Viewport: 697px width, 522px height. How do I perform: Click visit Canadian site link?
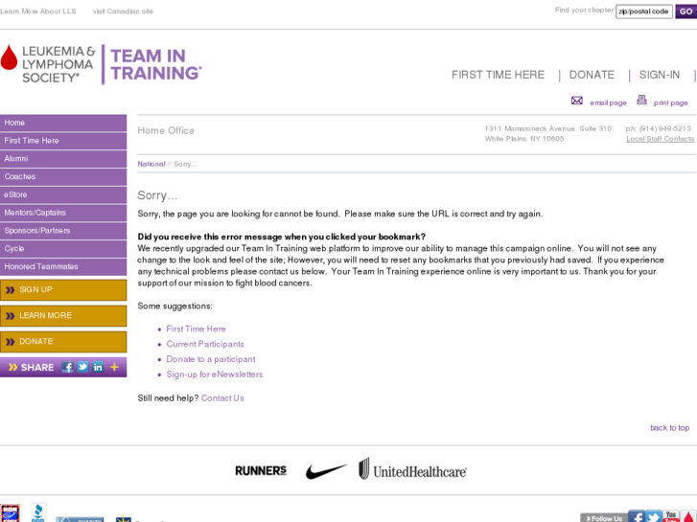(123, 11)
